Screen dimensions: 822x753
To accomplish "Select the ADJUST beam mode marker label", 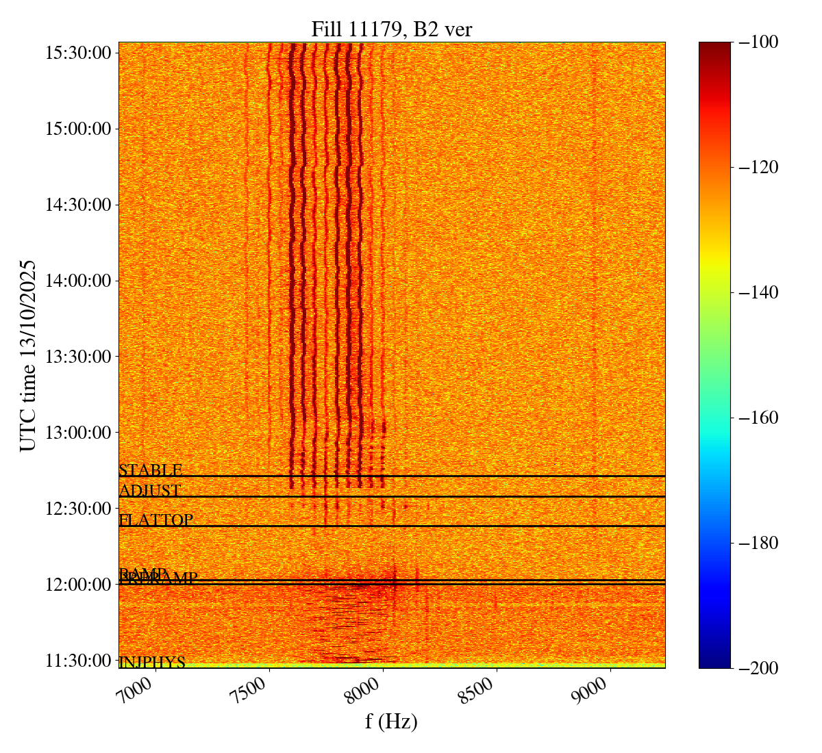I will tap(150, 491).
